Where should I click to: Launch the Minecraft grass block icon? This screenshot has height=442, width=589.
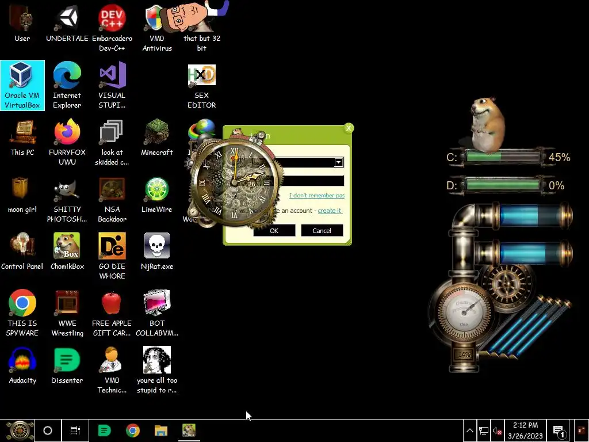(x=156, y=138)
